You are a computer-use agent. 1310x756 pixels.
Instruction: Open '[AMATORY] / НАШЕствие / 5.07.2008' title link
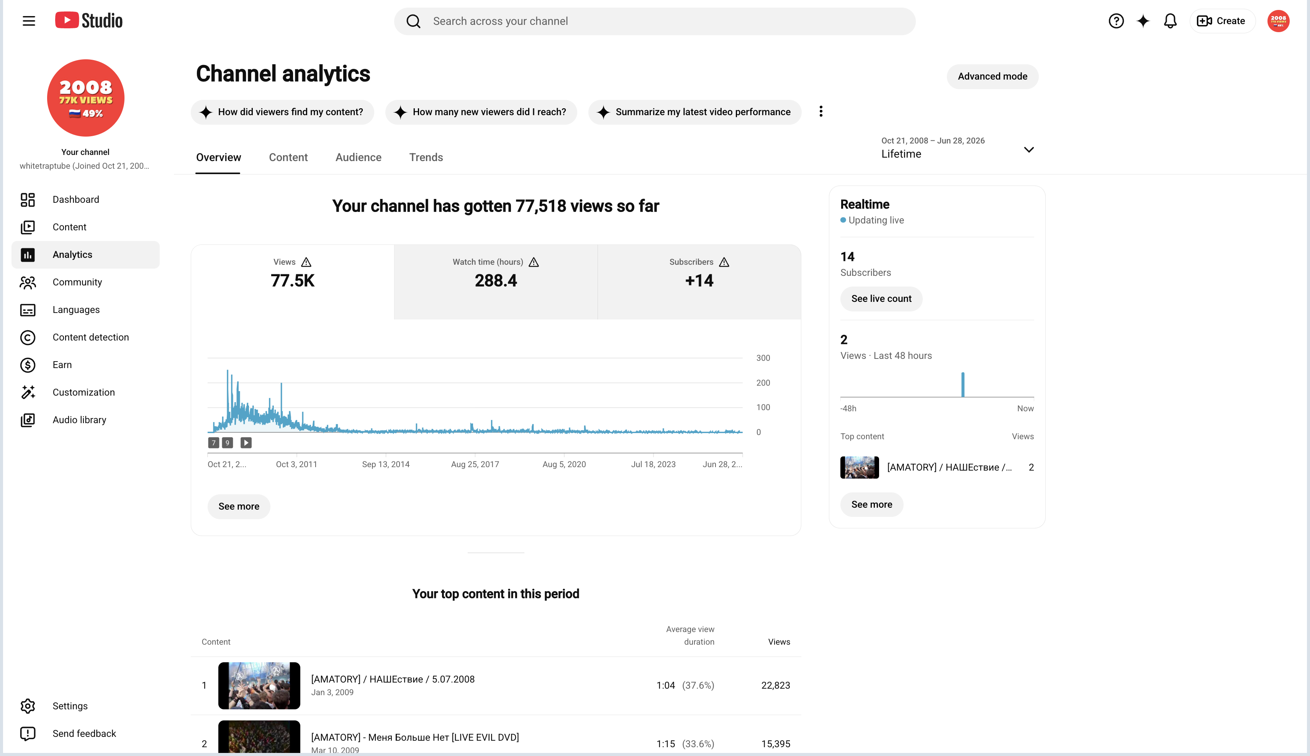[x=393, y=679]
